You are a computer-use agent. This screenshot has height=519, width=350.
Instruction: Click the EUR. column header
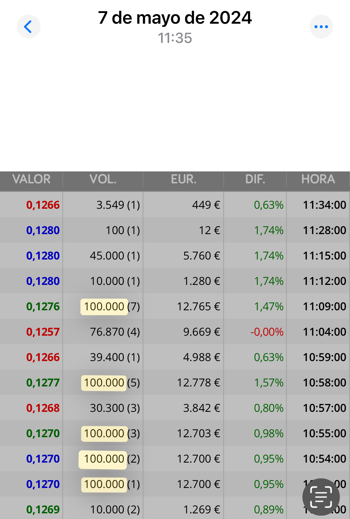183,179
